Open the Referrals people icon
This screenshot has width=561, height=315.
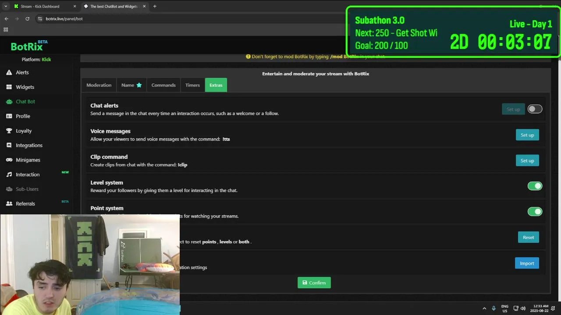(x=9, y=203)
